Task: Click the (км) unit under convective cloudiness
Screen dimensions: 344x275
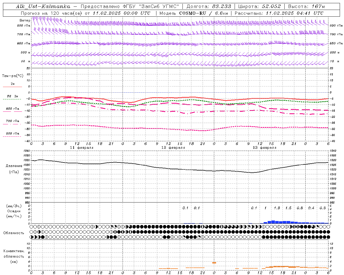Action: coord(14,262)
